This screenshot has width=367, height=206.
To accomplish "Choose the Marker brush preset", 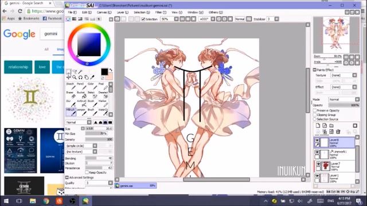I will click(x=103, y=104).
